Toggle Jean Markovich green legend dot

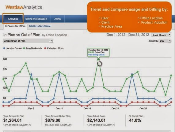click(24, 48)
